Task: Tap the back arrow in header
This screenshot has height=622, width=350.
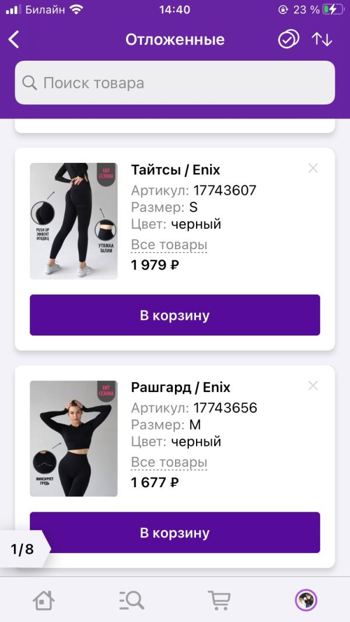Action: [15, 40]
